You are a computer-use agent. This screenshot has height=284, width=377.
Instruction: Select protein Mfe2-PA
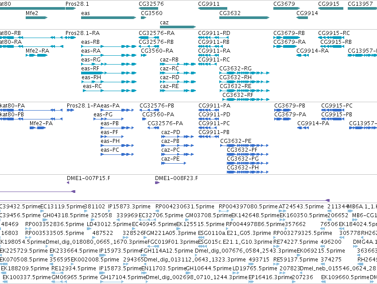[38, 128]
